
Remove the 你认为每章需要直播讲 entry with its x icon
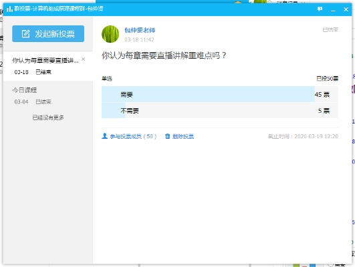click(84, 59)
